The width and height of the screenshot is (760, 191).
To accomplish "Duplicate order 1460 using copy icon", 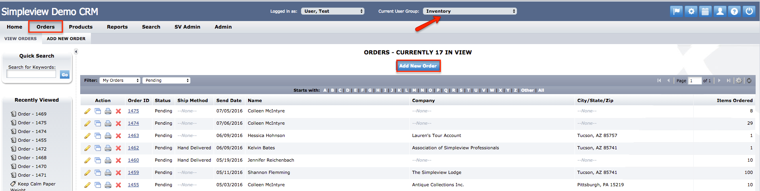I will click(x=98, y=160).
